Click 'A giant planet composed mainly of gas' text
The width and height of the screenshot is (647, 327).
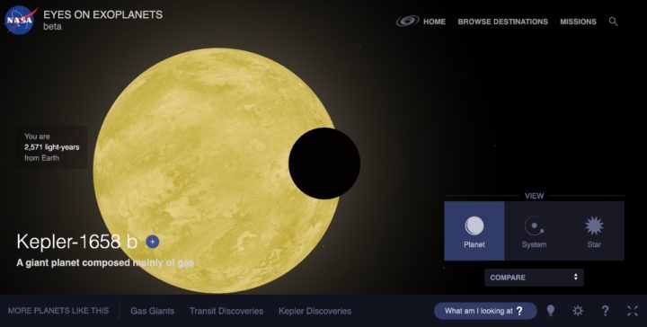(x=105, y=262)
